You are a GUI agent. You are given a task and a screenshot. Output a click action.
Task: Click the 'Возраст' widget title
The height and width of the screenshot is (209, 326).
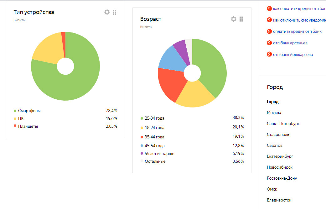click(151, 19)
